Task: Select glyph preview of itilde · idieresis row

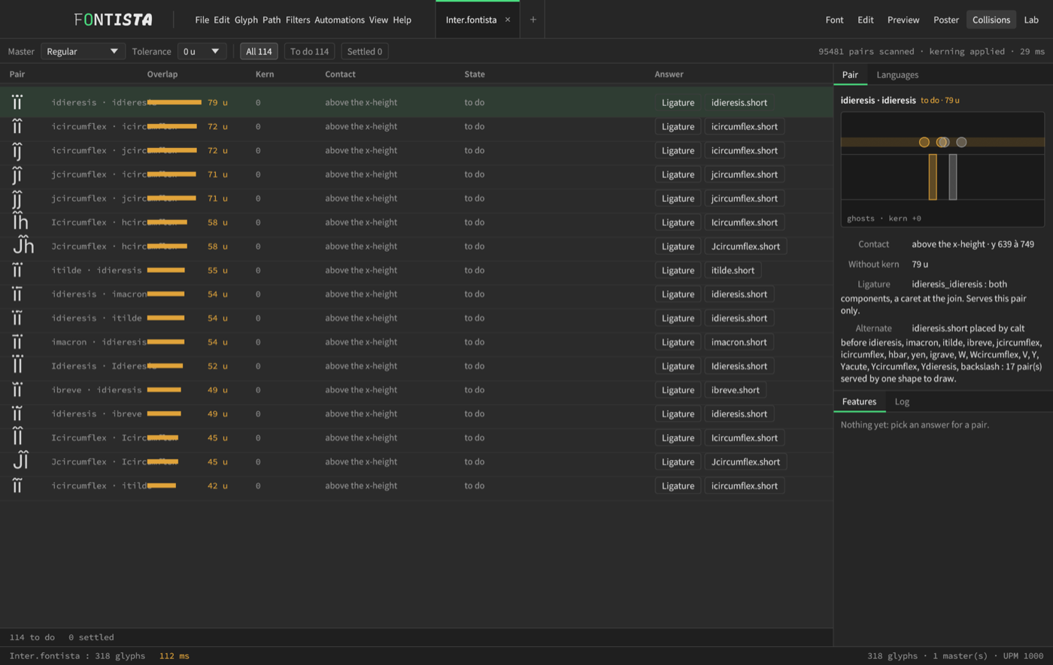Action: pos(17,270)
